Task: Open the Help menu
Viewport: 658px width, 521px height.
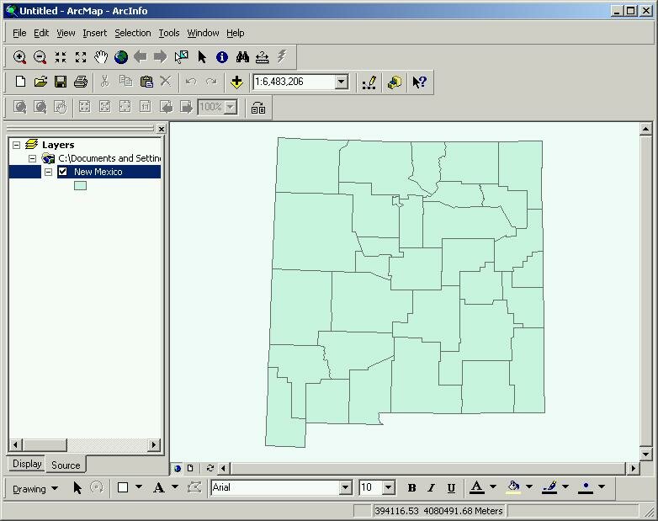Action: click(x=236, y=33)
